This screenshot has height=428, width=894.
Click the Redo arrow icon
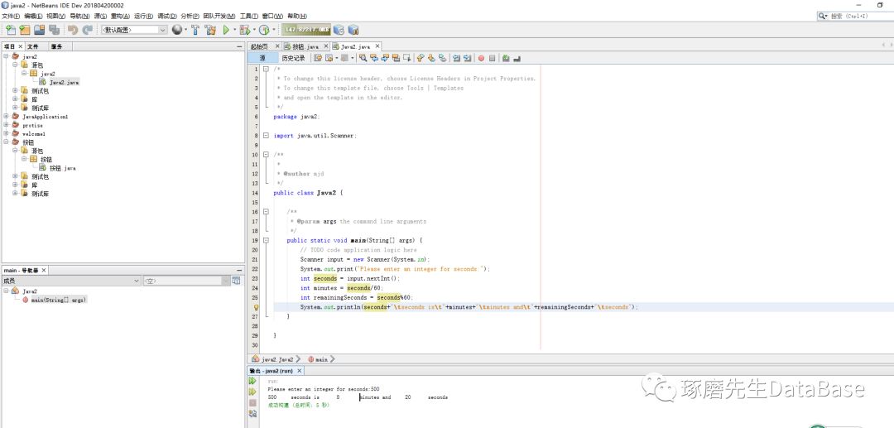coord(87,30)
